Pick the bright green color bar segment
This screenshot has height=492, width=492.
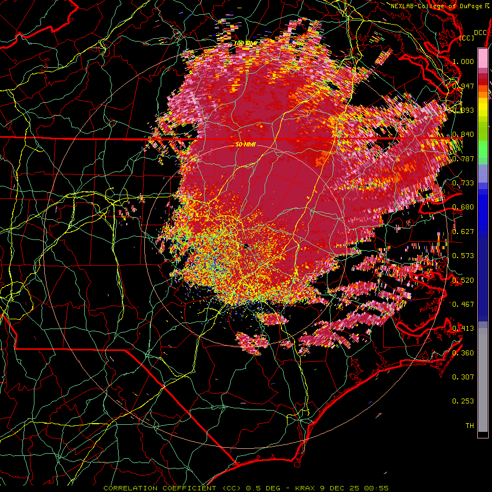483,149
